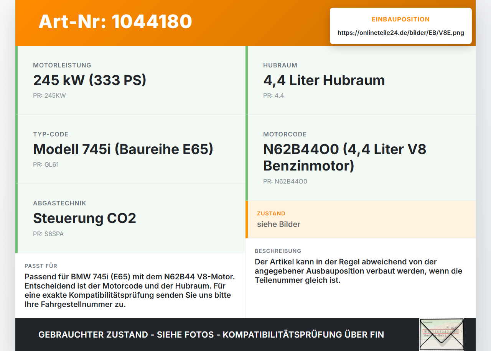Click the 4,4 Liter Hubraum value
Screen dimensions: 491x351
(324, 80)
